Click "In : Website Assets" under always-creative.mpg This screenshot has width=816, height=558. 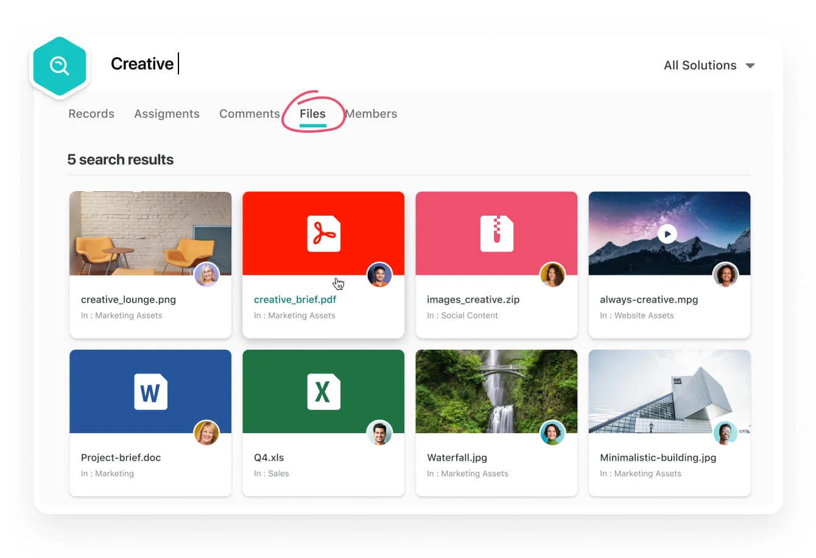pos(637,316)
